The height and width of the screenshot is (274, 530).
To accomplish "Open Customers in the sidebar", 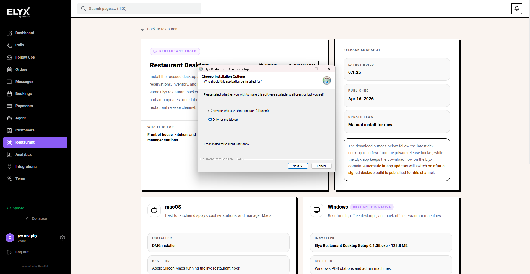I will 35,130.
